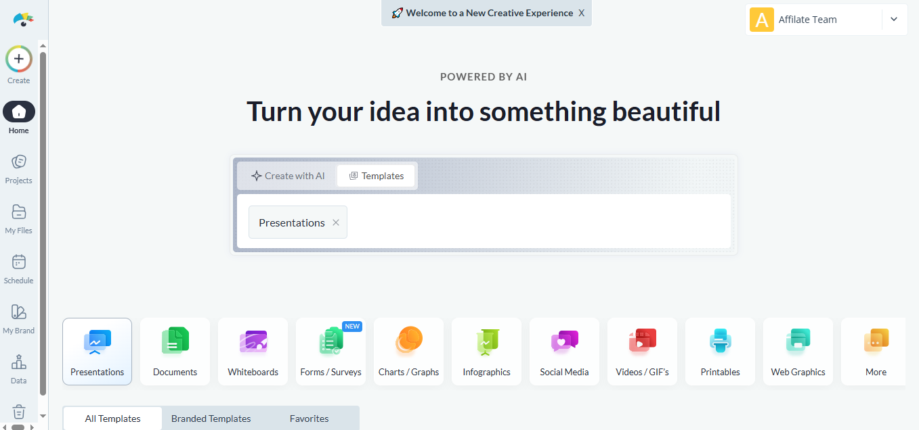Open the Data section

click(x=19, y=368)
